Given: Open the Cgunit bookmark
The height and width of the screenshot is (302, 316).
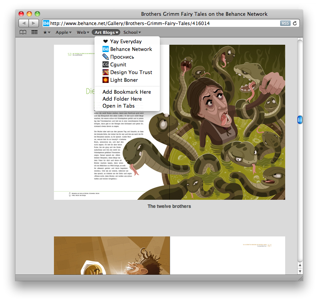Looking at the screenshot, I should point(127,64).
